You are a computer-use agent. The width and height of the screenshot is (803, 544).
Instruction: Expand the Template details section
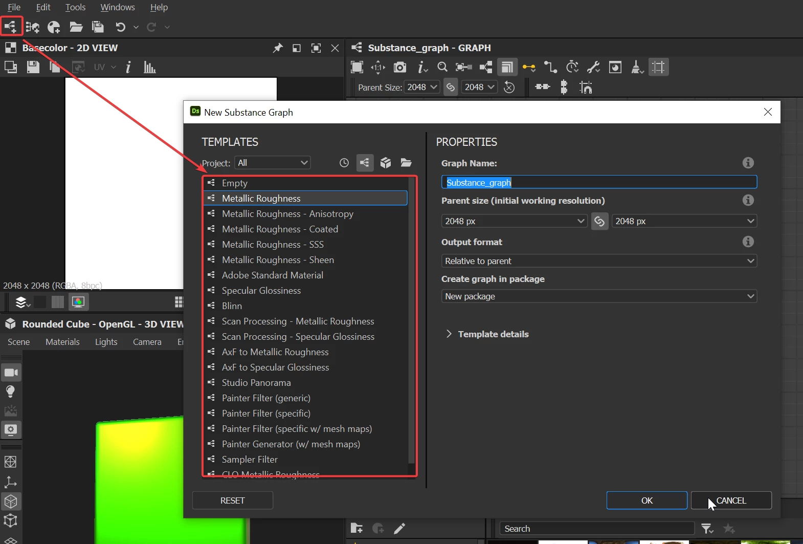coord(487,334)
